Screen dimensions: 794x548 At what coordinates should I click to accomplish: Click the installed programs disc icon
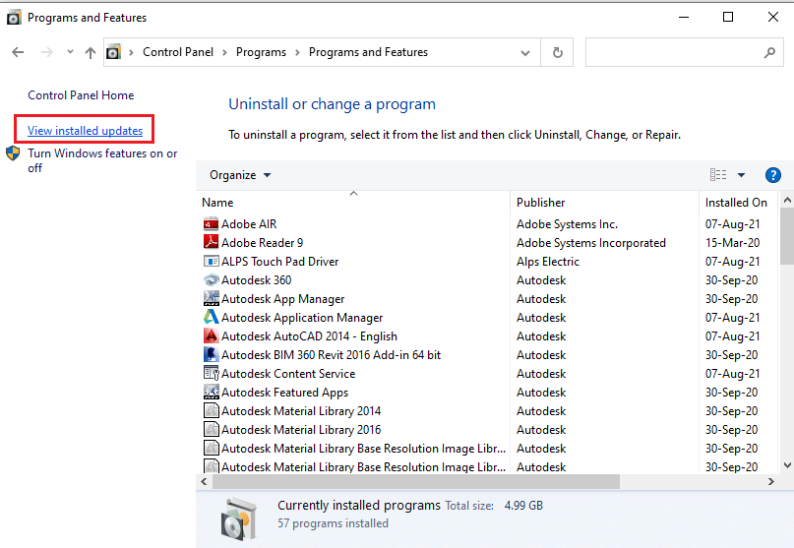tap(238, 518)
